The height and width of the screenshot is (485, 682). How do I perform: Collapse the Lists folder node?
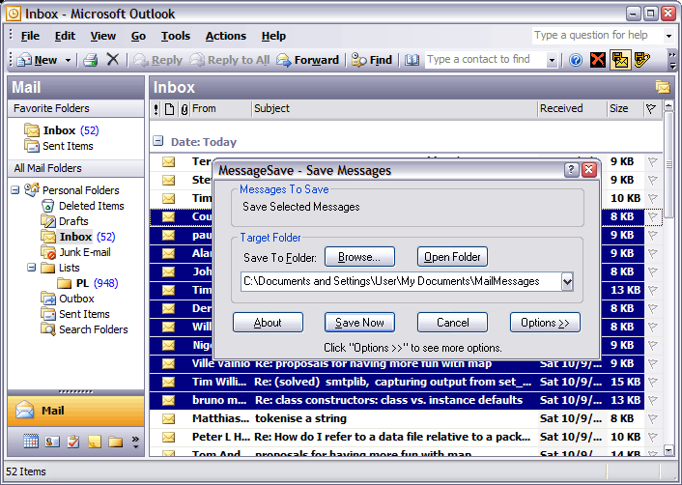[31, 267]
